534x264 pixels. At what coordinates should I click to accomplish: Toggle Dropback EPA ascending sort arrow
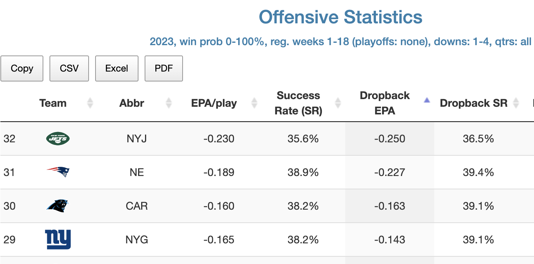pyautogui.click(x=427, y=100)
